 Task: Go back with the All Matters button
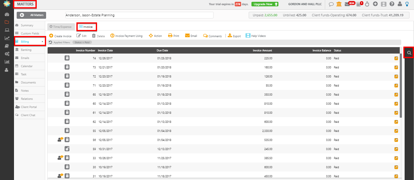click(x=32, y=15)
